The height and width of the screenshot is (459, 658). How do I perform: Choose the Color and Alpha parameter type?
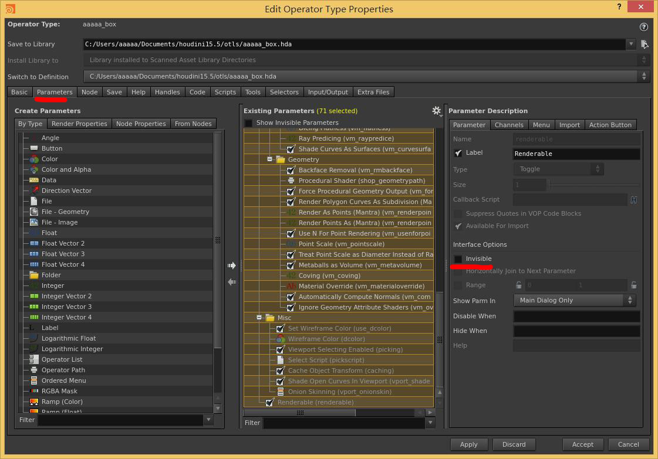pos(66,169)
